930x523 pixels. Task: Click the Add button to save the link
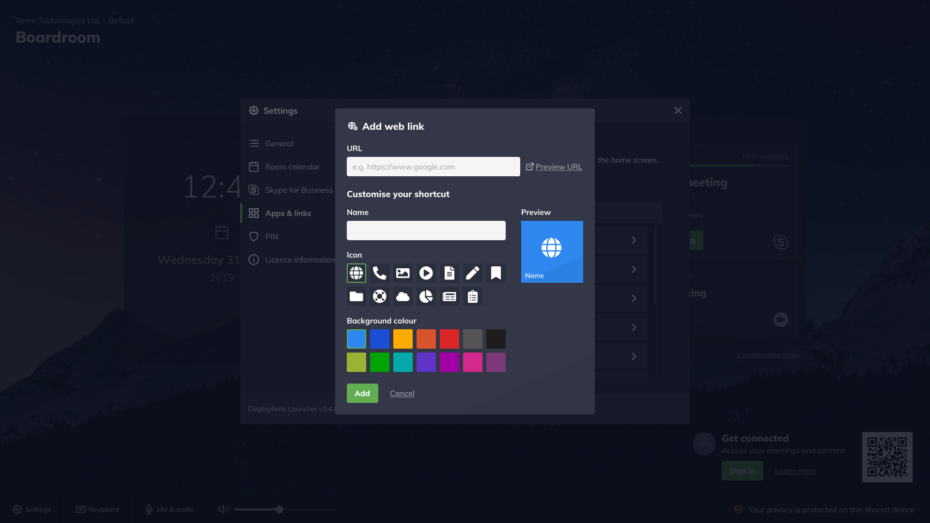tap(362, 393)
